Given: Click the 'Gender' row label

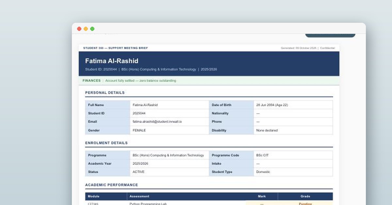Looking at the screenshot, I should (x=94, y=130).
